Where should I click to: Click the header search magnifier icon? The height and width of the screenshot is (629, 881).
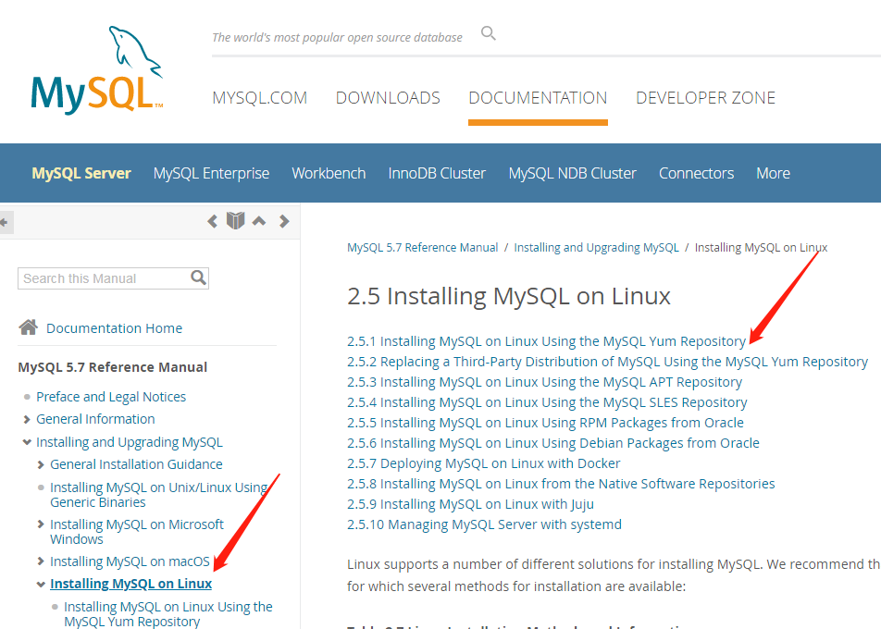click(489, 33)
